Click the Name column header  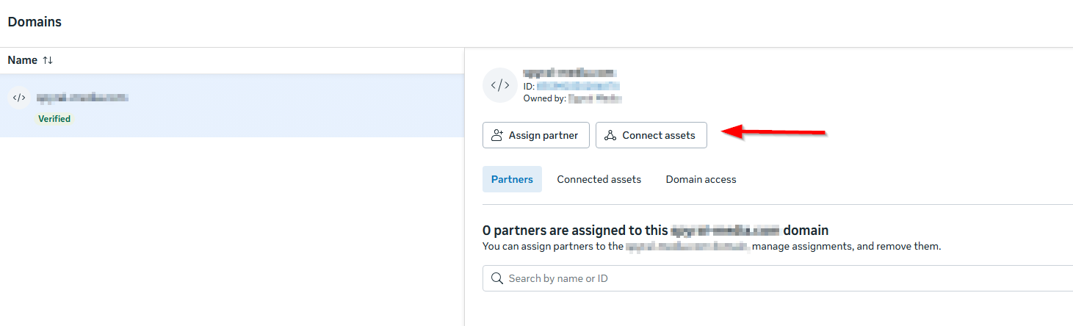tap(23, 60)
